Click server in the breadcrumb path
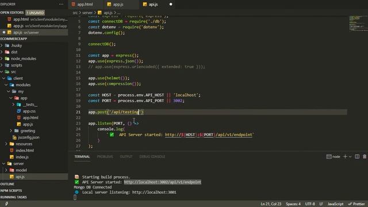The image size is (368, 207). pos(87,13)
